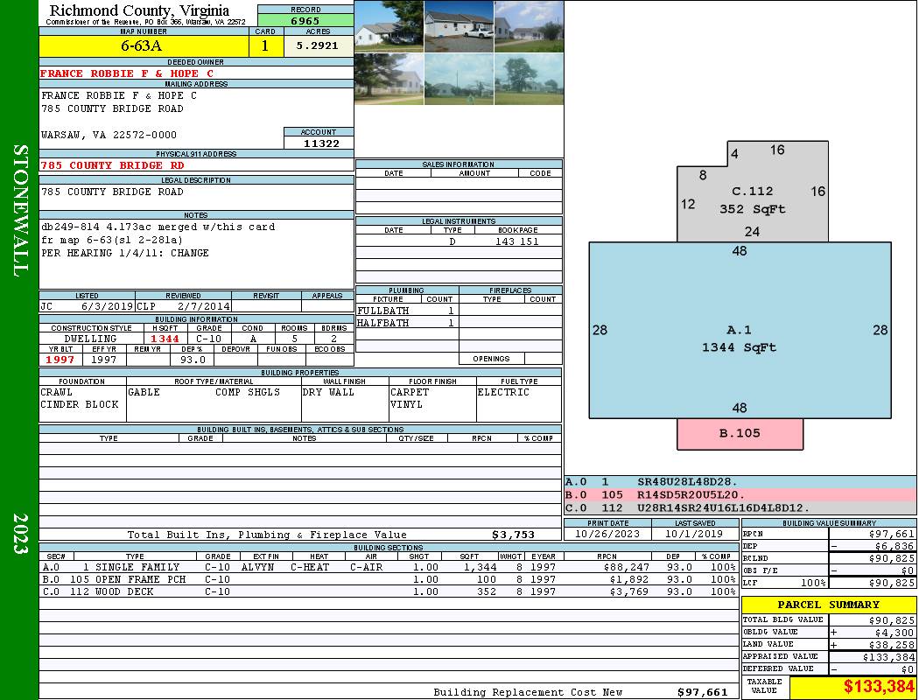
Task: Click the account number 11322 field
Action: (319, 143)
